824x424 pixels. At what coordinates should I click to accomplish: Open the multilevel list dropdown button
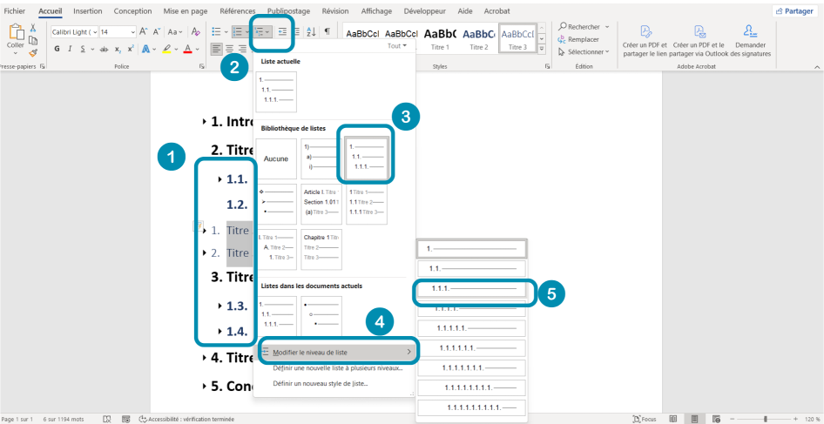tap(263, 32)
